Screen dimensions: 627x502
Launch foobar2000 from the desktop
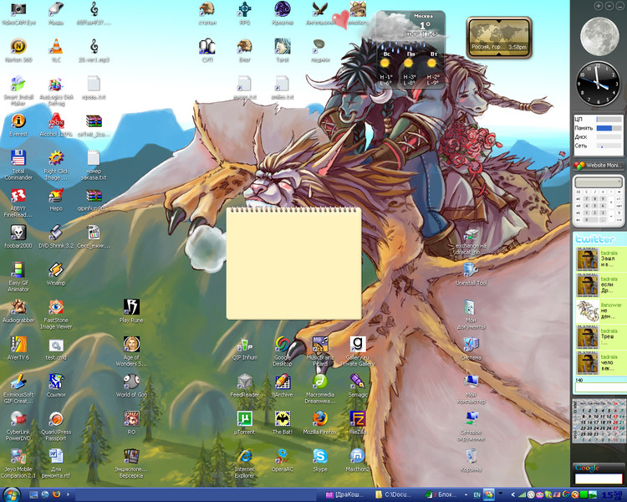point(18,236)
